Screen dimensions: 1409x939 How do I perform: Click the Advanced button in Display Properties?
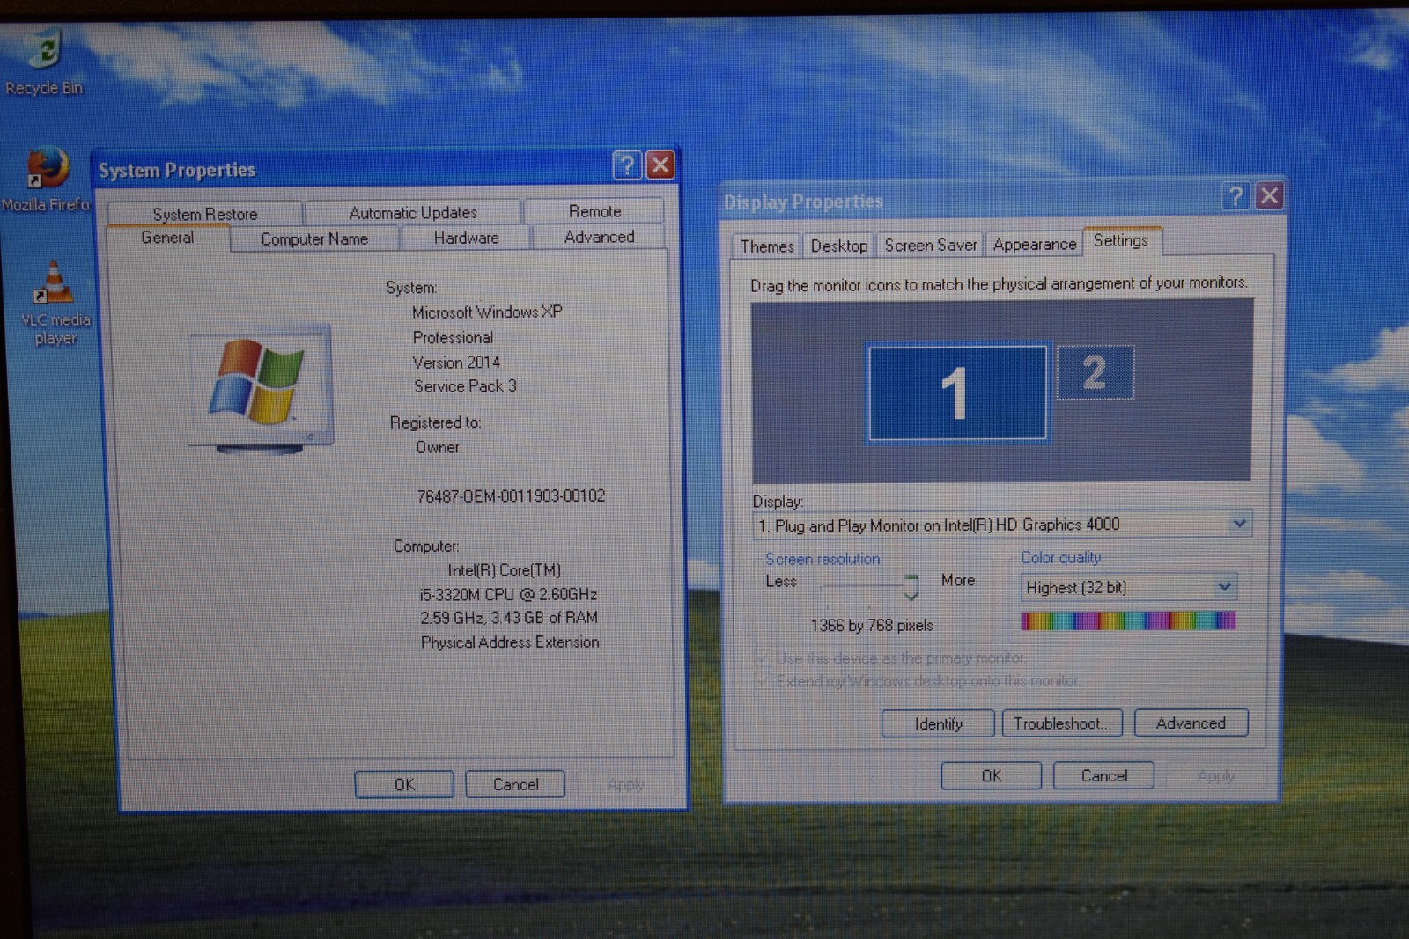(1191, 723)
